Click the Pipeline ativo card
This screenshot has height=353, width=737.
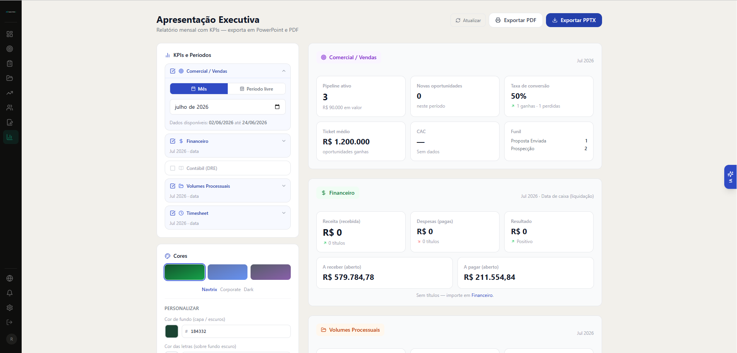click(361, 96)
